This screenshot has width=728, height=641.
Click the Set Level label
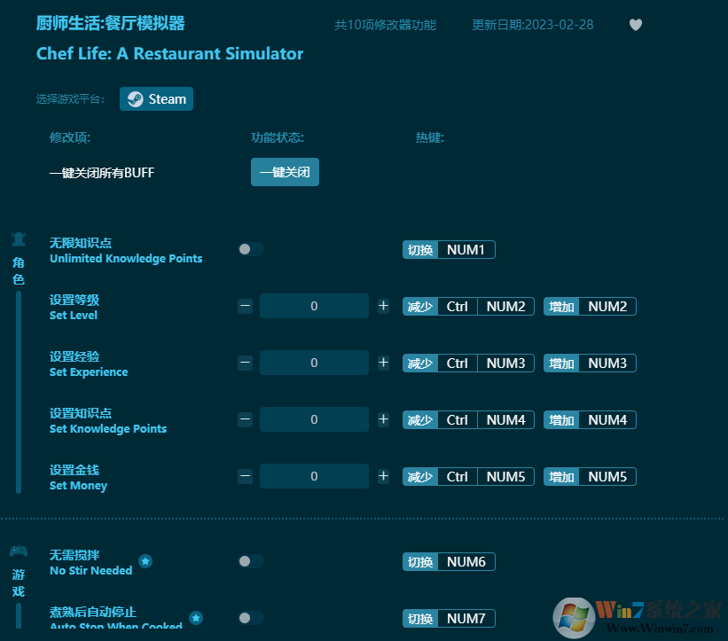click(74, 316)
